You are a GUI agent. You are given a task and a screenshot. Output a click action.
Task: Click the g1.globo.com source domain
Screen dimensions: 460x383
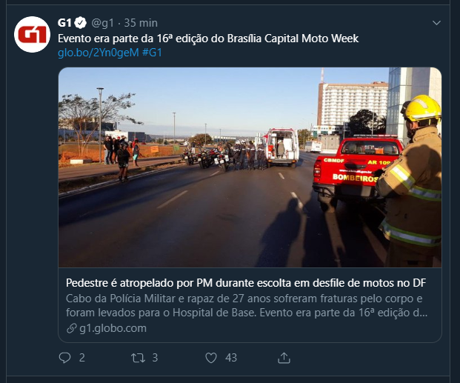coord(113,328)
